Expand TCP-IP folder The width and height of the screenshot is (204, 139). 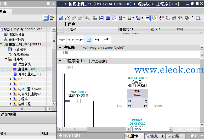coord(10,84)
